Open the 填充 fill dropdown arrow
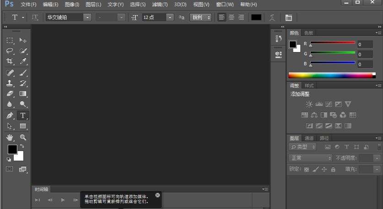Viewport: 383px width, 209px height. click(377, 169)
